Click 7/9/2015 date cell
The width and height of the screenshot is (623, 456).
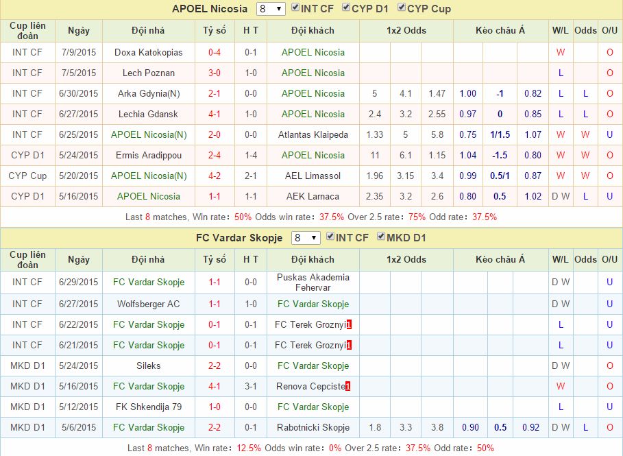tap(79, 53)
